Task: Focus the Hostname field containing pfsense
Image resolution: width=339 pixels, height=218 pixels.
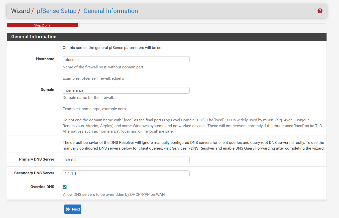Action: point(126,59)
